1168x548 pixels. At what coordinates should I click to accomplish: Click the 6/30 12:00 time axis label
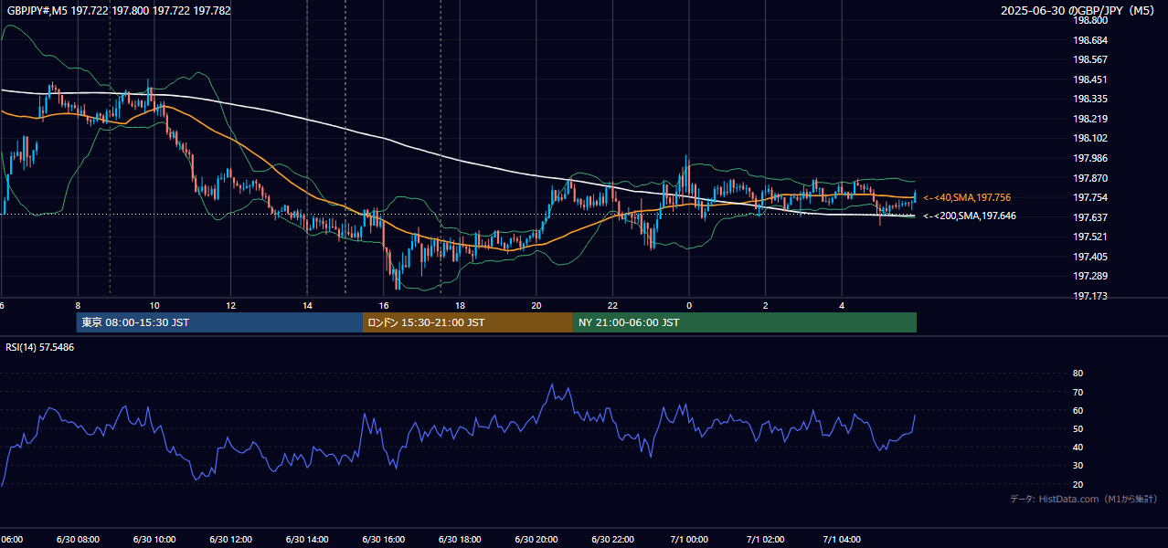click(230, 539)
